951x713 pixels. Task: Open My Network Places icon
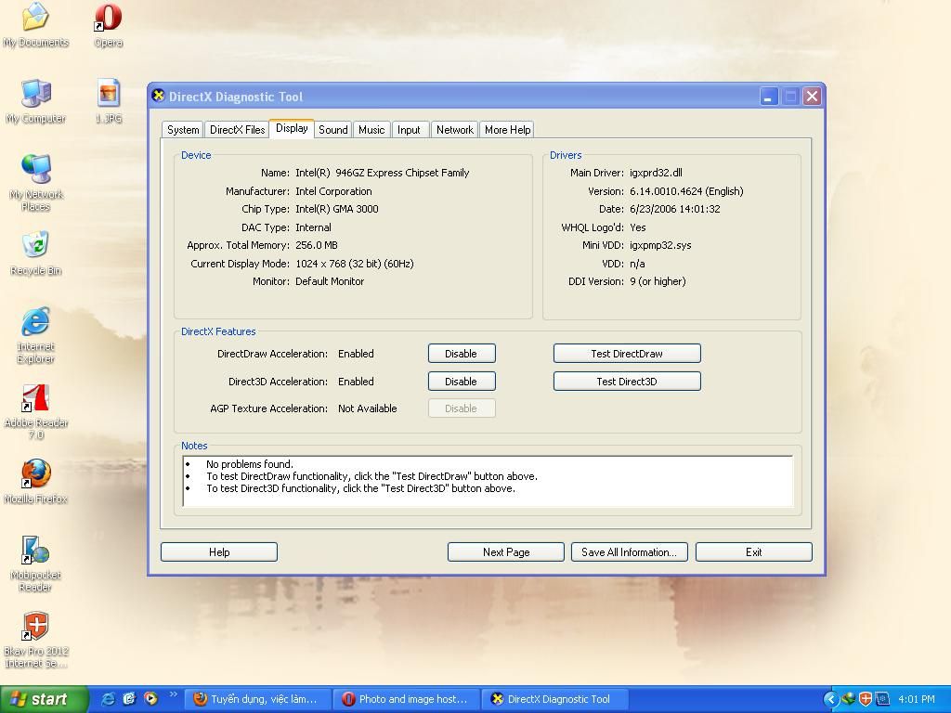coord(35,182)
